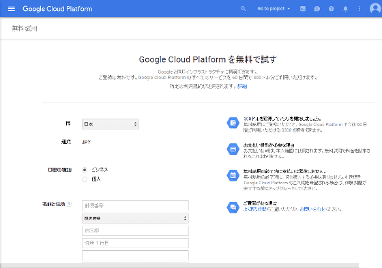Image resolution: width=382 pixels, height=268 pixels.
Task: Open the 都道府県 prefecture dropdown
Action: [135, 218]
